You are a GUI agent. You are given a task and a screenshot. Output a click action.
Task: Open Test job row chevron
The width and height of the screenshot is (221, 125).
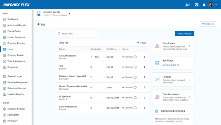(145, 67)
